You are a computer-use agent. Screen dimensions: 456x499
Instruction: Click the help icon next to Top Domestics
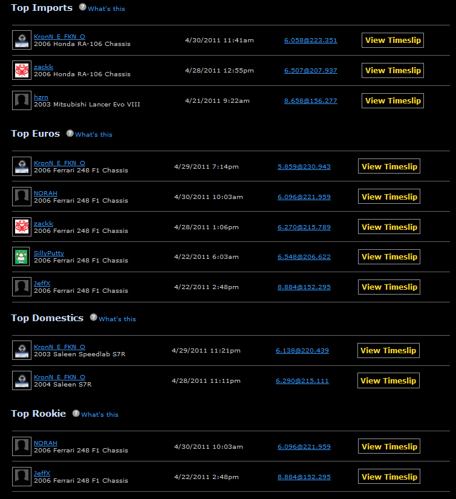93,318
